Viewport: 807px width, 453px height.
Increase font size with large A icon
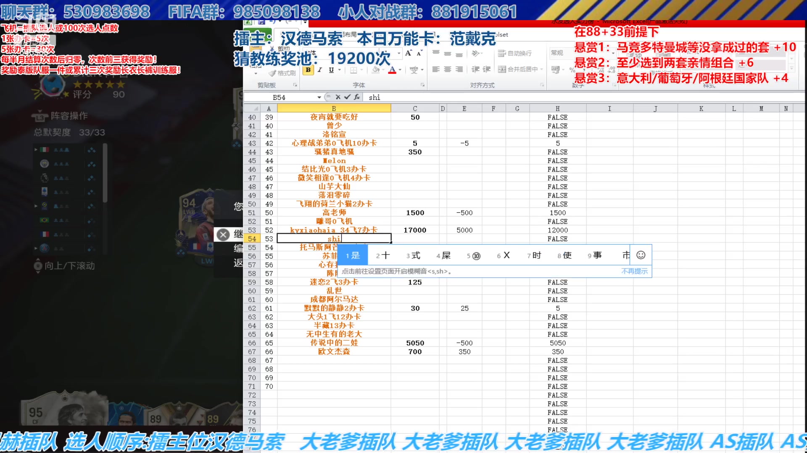click(x=408, y=53)
